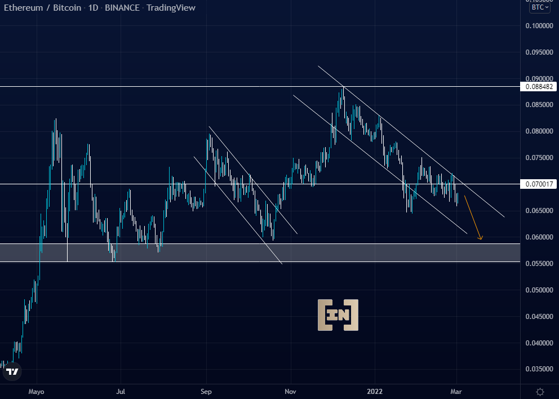Click the 0.095000 price axis value

[x=539, y=52]
